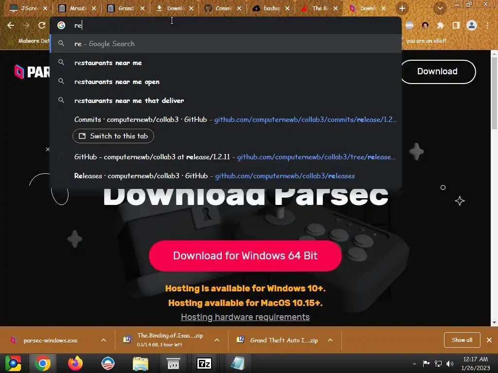Image resolution: width=498 pixels, height=373 pixels.
Task: Click the page vertical scrollbar thumb
Action: click(x=495, y=94)
